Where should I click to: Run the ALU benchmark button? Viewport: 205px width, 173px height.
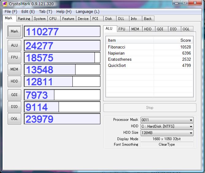click(x=14, y=45)
